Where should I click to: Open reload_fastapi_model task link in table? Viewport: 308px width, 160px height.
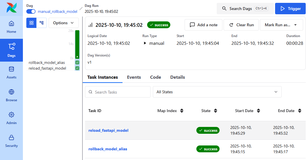(x=108, y=130)
